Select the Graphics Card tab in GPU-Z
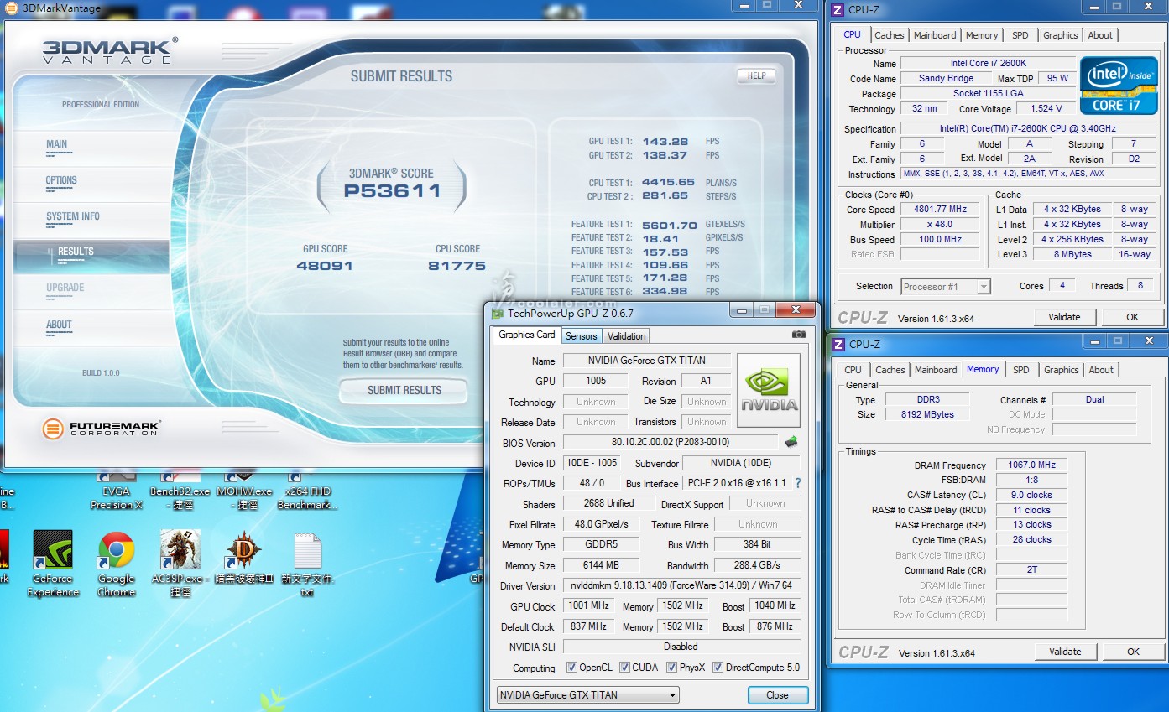This screenshot has height=712, width=1169. tap(527, 335)
